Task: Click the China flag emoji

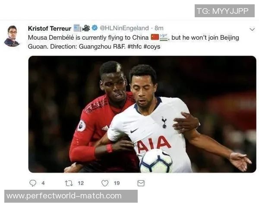Action: 155,38
